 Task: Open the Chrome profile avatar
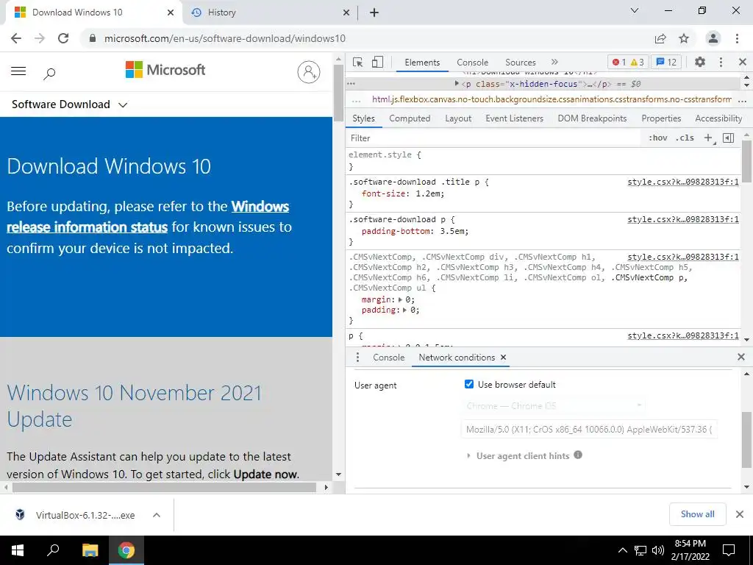coord(713,38)
